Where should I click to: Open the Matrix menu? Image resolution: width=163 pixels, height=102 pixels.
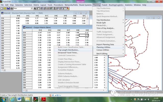36,5
